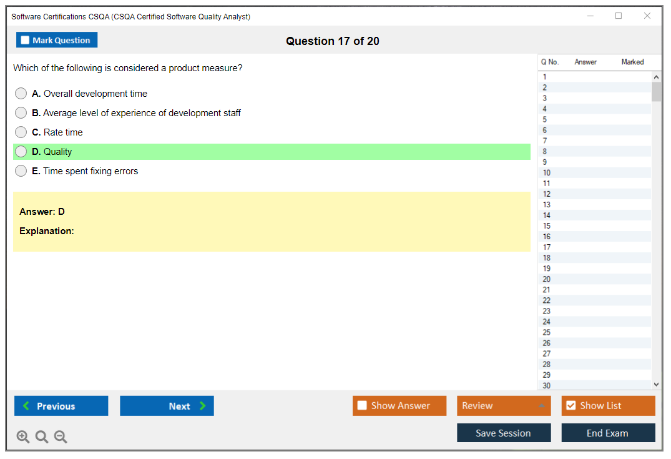The height and width of the screenshot is (459, 671).
Task: Uncheck the Show List checkbox
Action: coord(571,406)
